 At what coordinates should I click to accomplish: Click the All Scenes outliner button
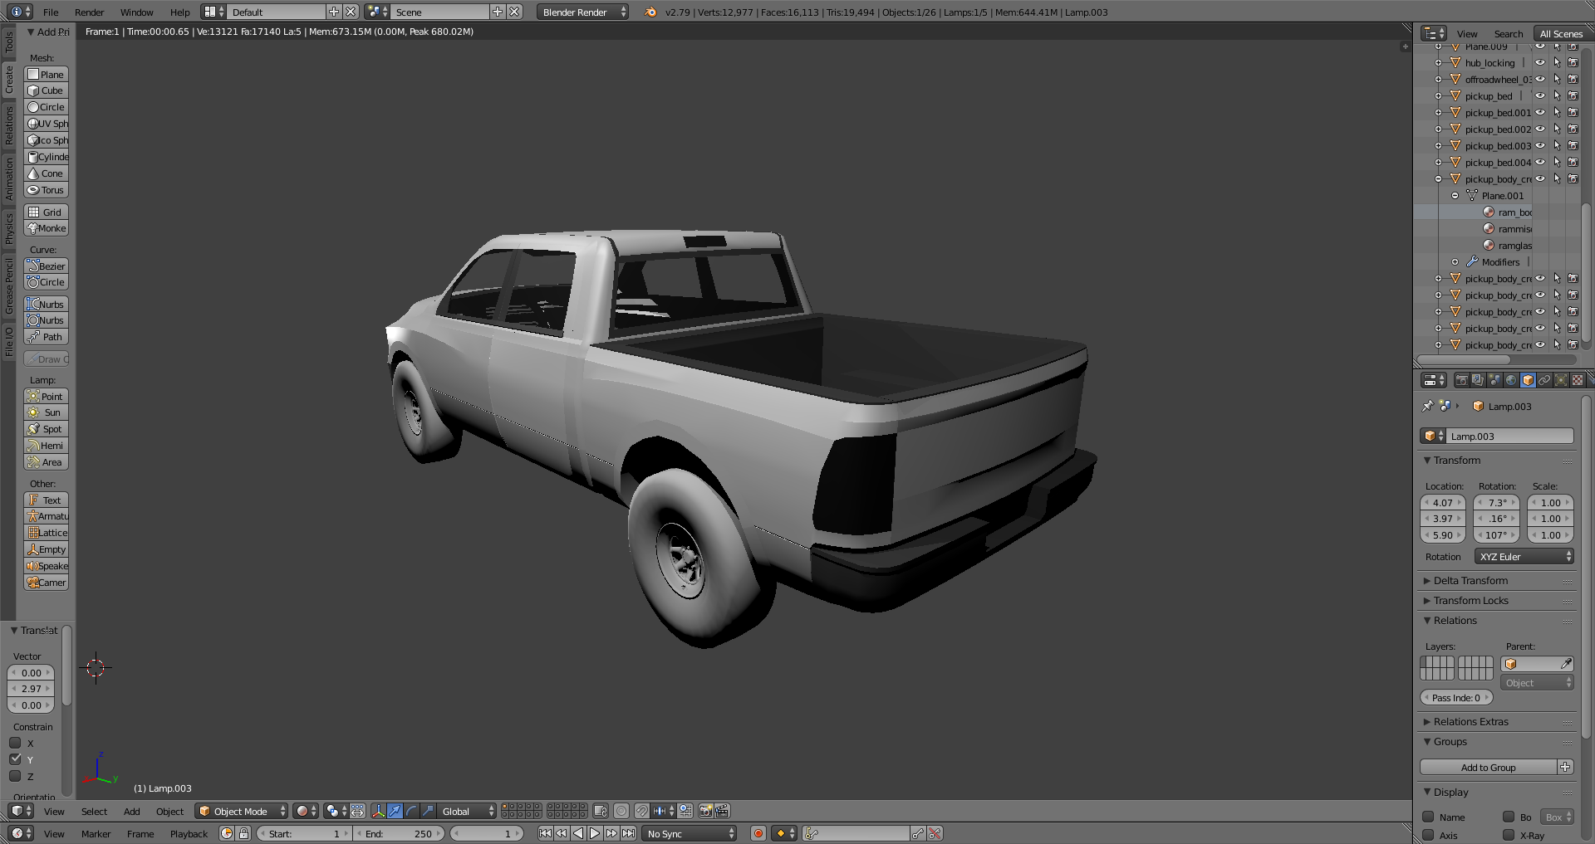1561,33
